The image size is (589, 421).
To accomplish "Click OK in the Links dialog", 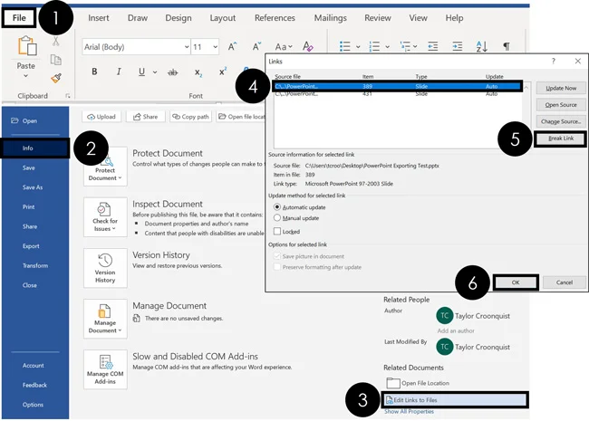I will click(x=516, y=282).
